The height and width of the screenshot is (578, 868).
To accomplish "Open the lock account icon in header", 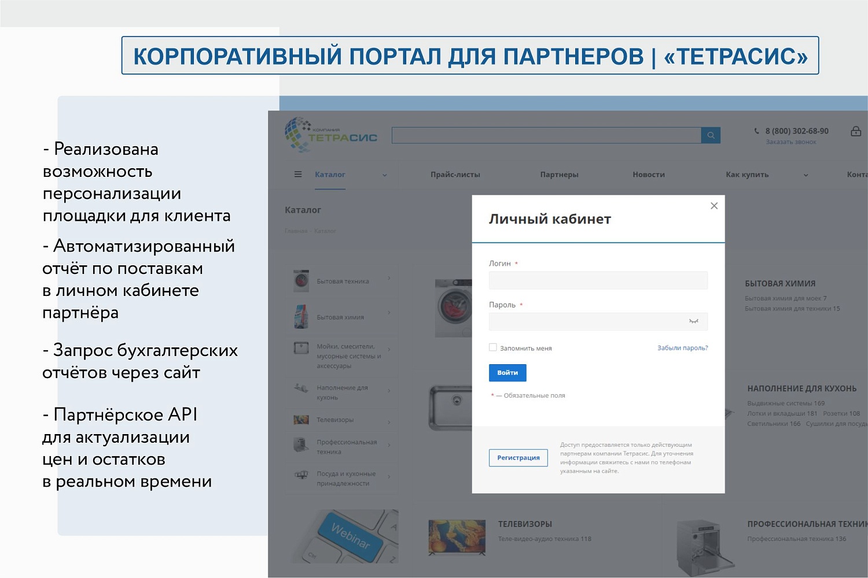I will click(856, 131).
